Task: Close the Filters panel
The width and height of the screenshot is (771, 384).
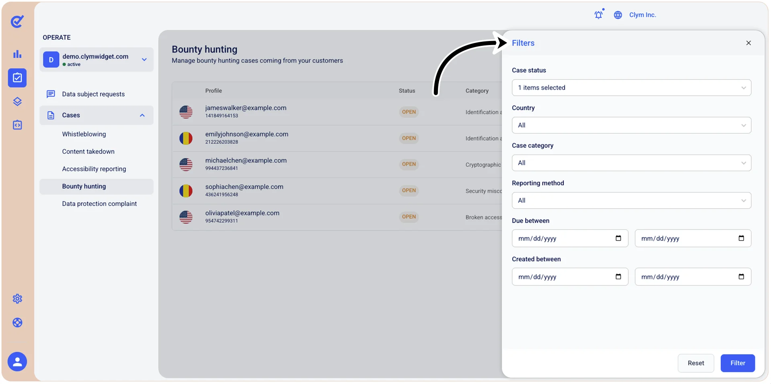Action: point(748,43)
